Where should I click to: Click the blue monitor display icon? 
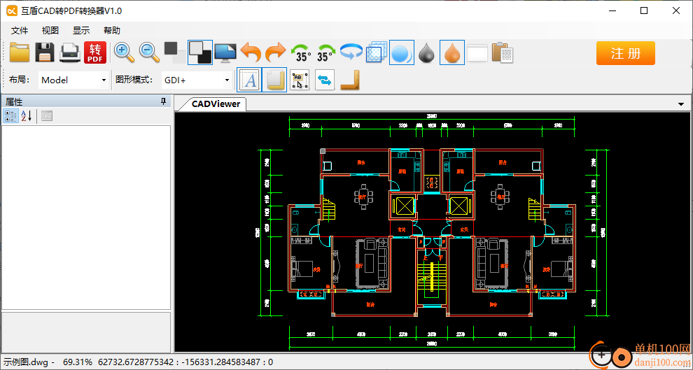pyautogui.click(x=225, y=52)
